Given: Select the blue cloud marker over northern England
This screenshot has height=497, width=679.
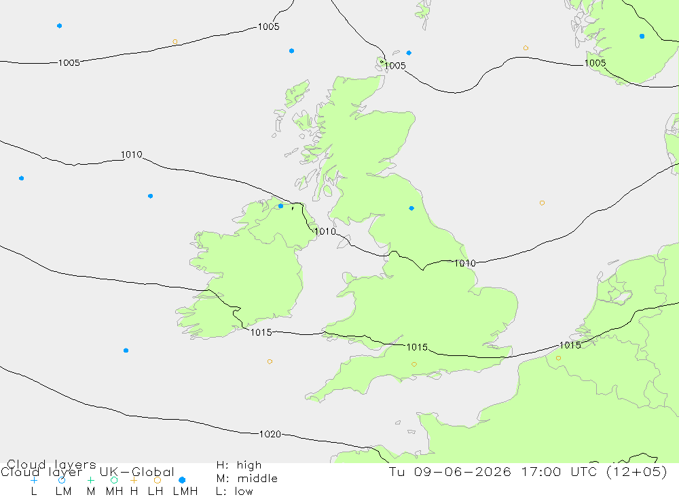Looking at the screenshot, I should pos(411,208).
